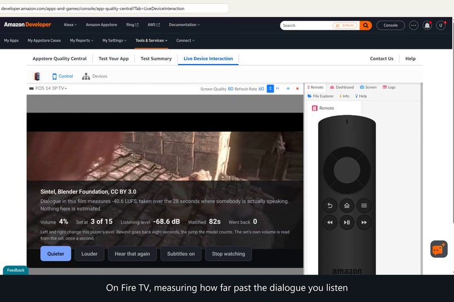This screenshot has height=302, width=454.
Task: Open the AWS external link
Action: click(154, 25)
